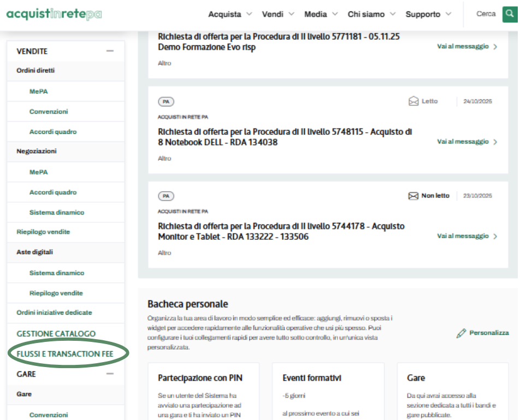The image size is (520, 420).
Task: Click arrow next to Monitor e Tablet message link
Action: click(x=495, y=236)
